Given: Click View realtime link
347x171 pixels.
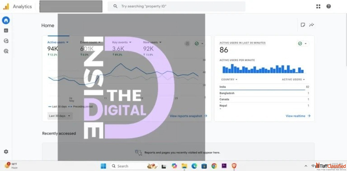Looking at the screenshot, I should click(298, 116).
